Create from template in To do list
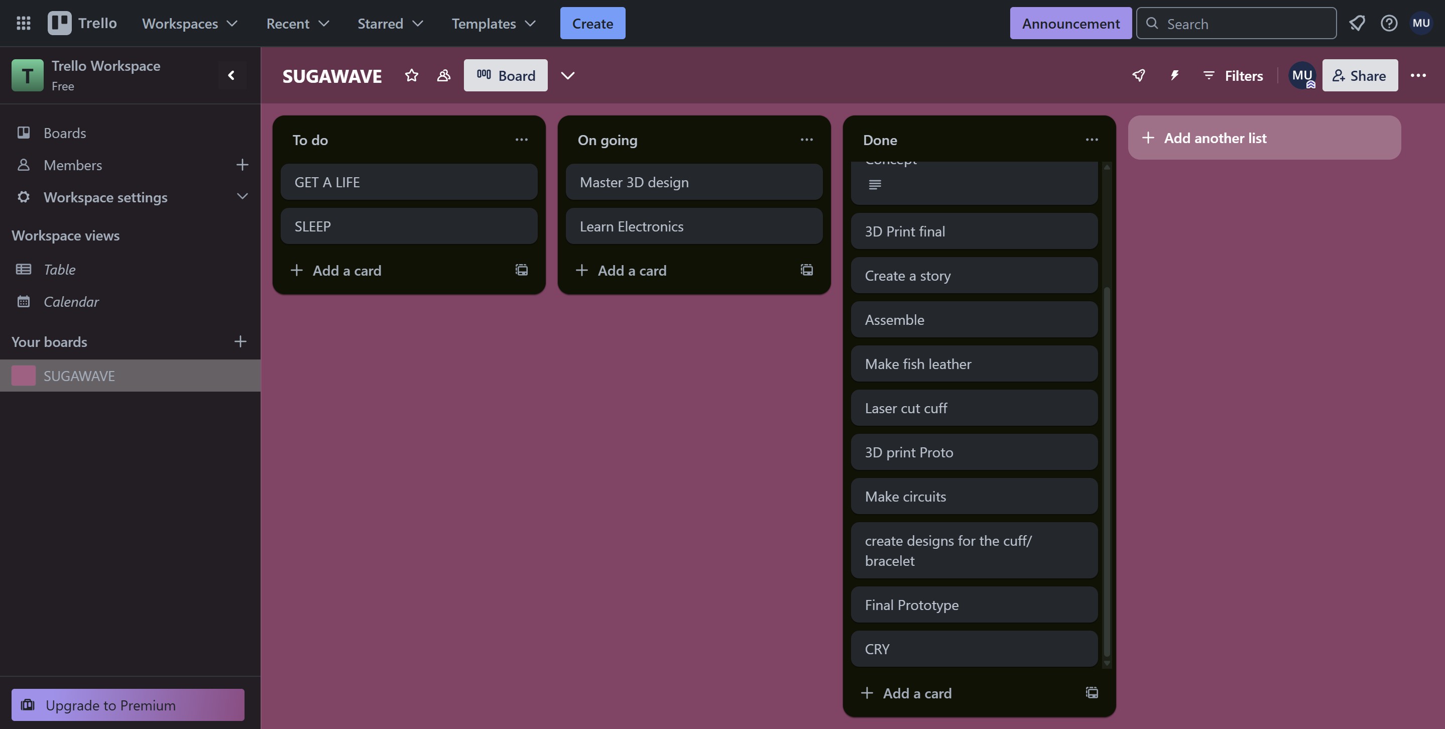Screen dimensions: 1445x729 (x=521, y=270)
